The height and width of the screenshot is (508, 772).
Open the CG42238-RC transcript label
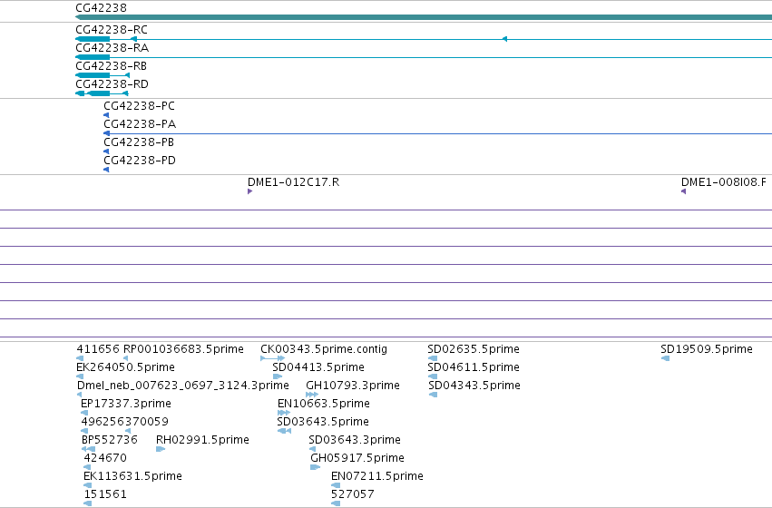pos(112,30)
